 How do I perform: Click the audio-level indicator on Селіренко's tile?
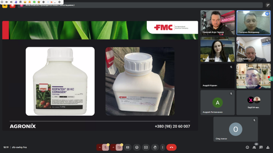[x=267, y=14]
